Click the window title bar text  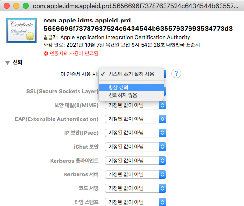pos(136,6)
